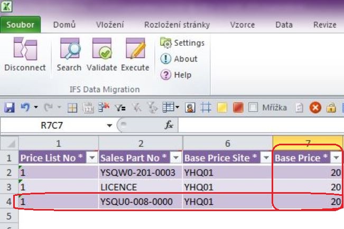Click the fx insert function button
Screen dimensions: 344x229
click(169, 125)
